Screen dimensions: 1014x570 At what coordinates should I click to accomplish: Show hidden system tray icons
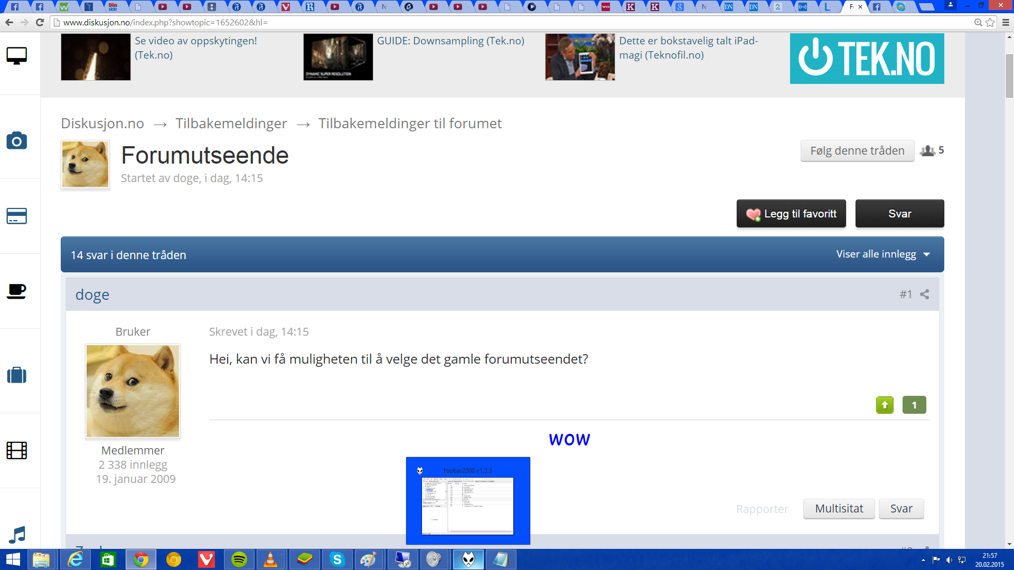coord(923,560)
